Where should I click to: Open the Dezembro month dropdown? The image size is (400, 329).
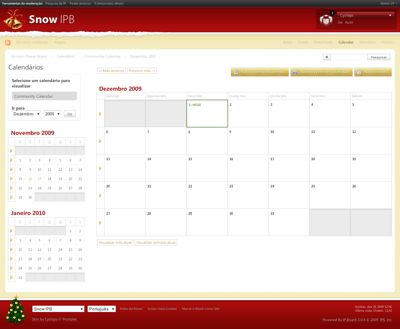pyautogui.click(x=27, y=114)
